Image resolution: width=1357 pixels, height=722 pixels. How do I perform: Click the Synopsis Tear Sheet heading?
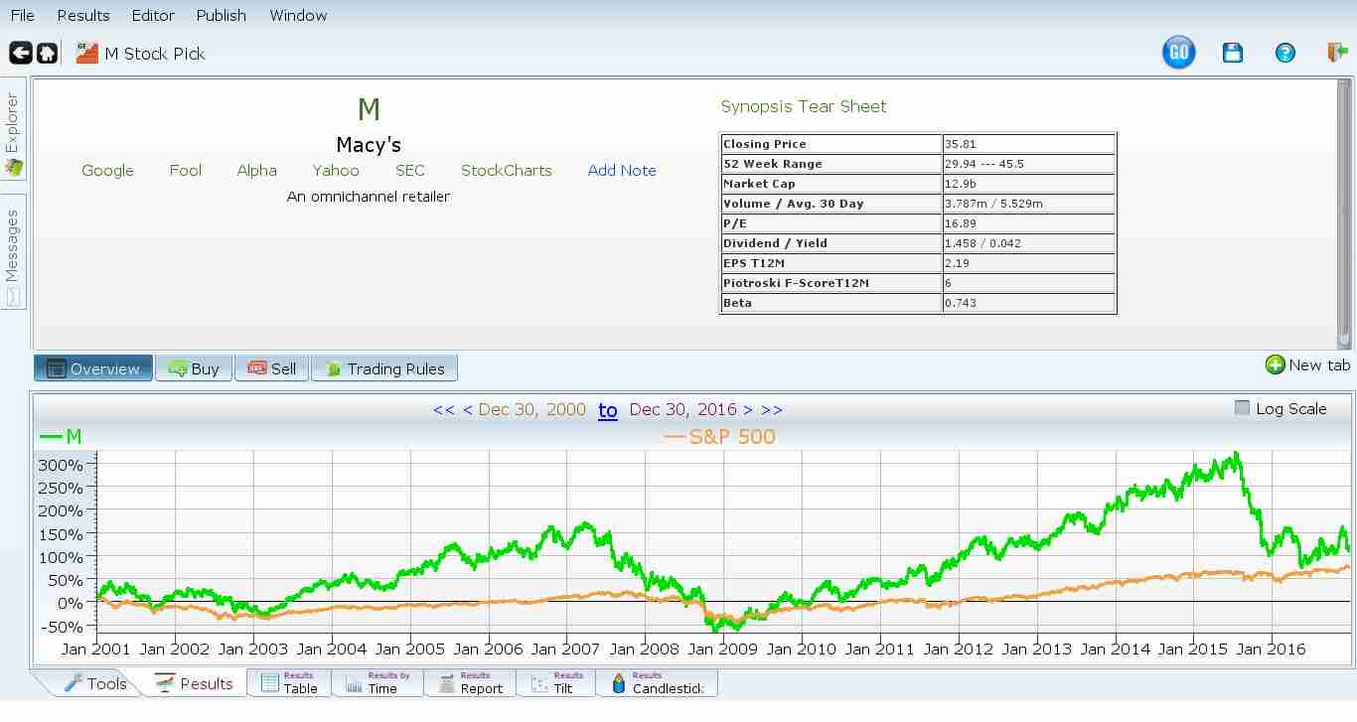tap(804, 106)
